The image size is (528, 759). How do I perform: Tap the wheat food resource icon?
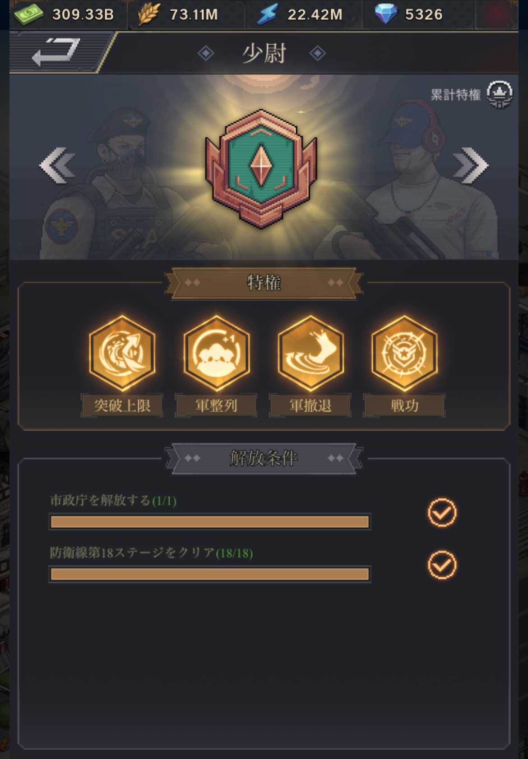[x=148, y=14]
